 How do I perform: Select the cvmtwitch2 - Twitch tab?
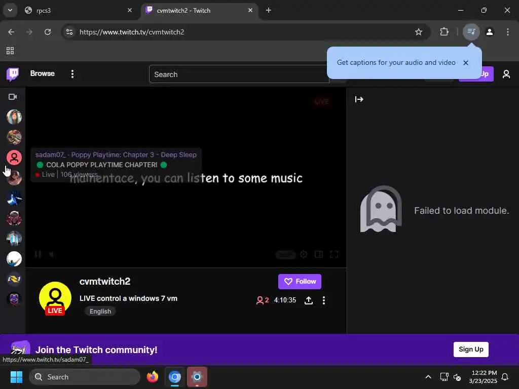200,11
